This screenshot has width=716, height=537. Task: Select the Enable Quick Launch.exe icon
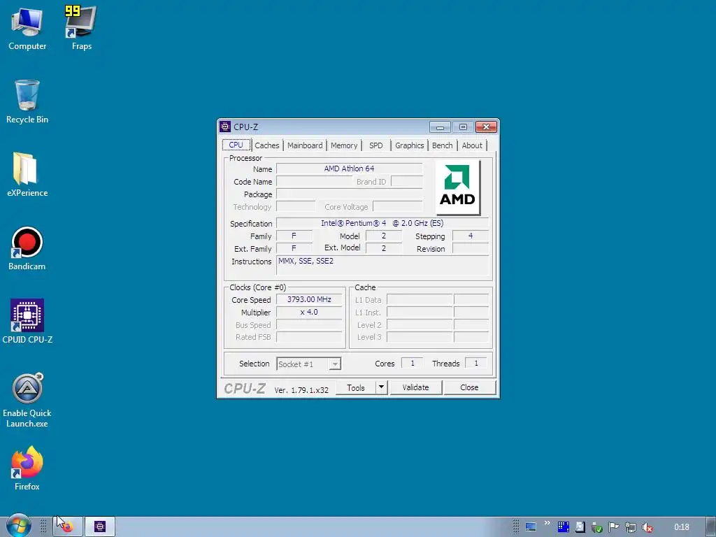[27, 401]
